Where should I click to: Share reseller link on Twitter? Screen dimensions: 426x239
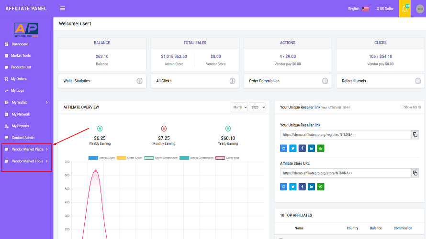click(x=292, y=148)
